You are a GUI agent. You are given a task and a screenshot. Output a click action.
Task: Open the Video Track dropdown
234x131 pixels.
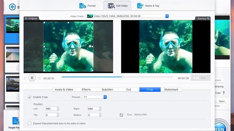click(127, 16)
